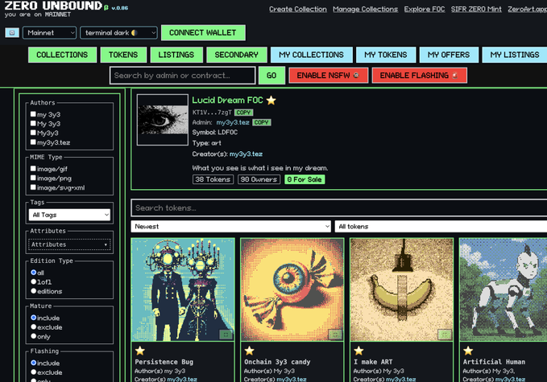Click the ENABLE FLASHING button
Screen dimensions: 547x382
point(419,76)
